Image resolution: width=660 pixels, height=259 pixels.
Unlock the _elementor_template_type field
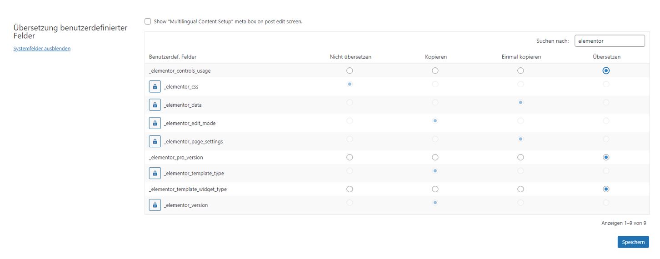pos(155,173)
